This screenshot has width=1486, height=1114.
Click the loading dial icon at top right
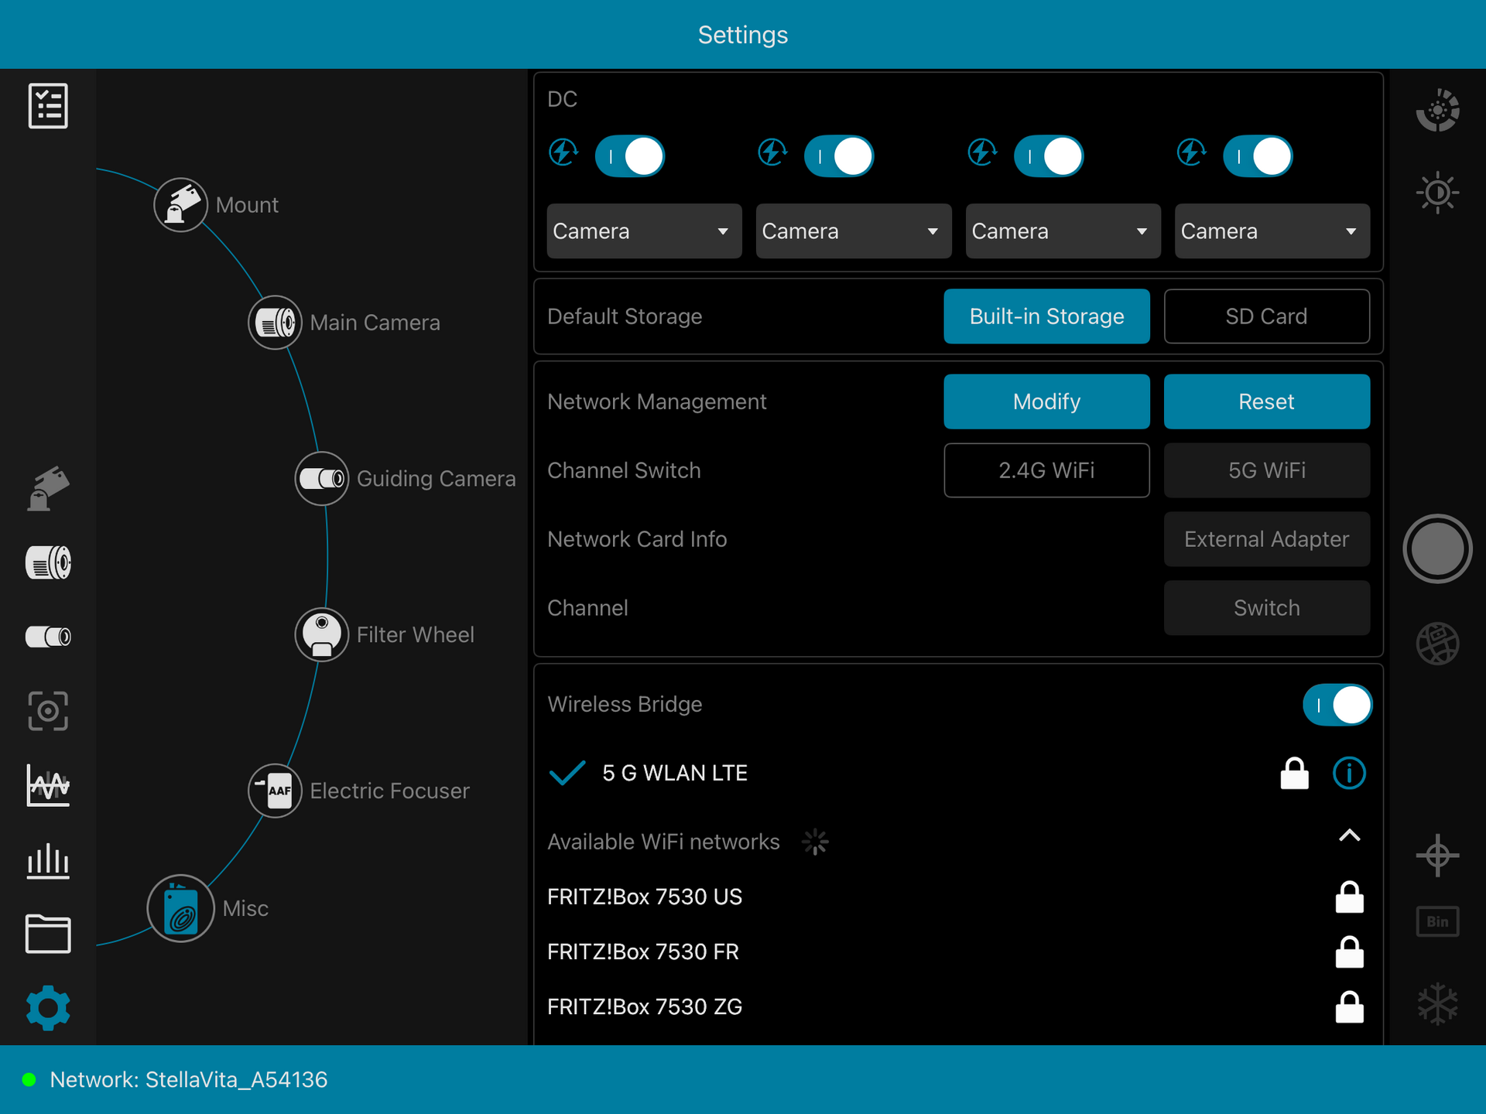click(1437, 110)
